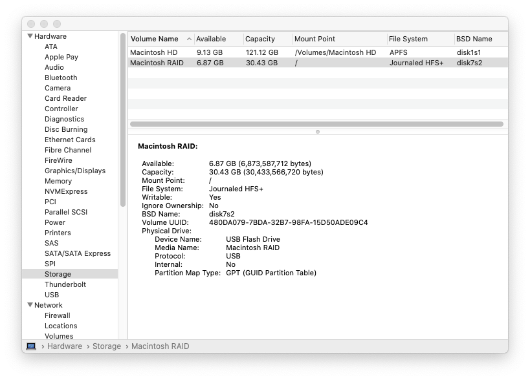Select Controller in the sidebar

[x=61, y=109]
